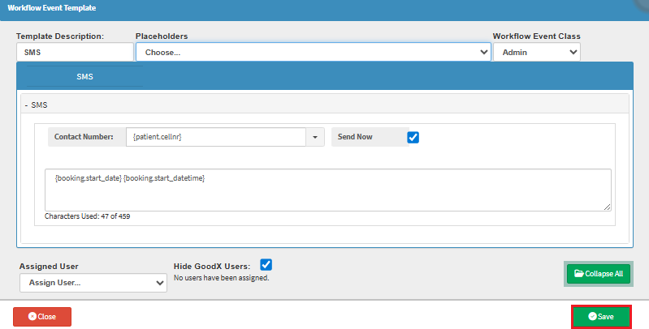Click the folder icon on Collapse All
This screenshot has width=649, height=329.
click(x=578, y=274)
